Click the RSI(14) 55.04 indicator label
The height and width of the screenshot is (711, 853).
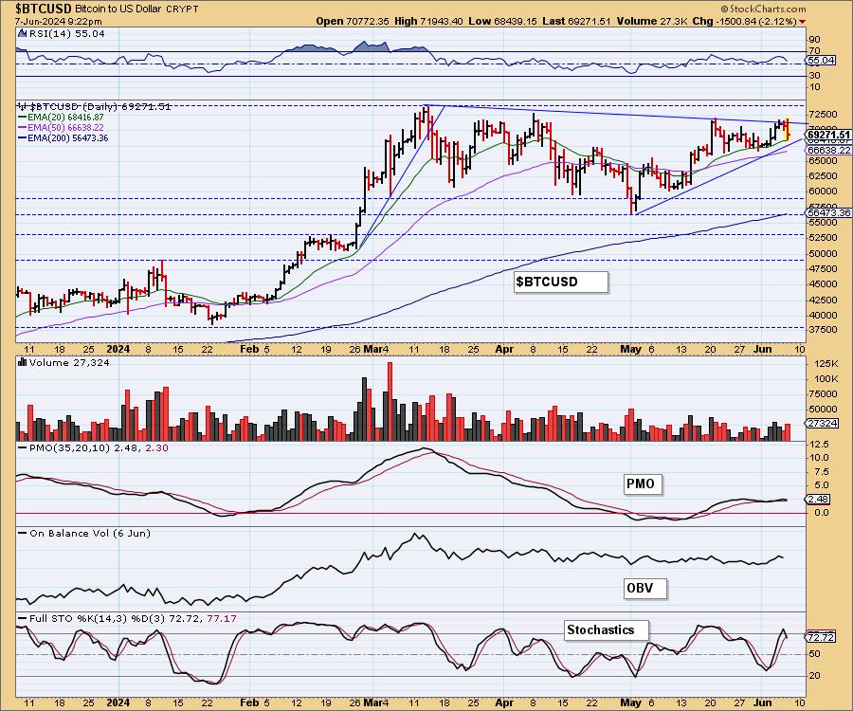tap(65, 33)
